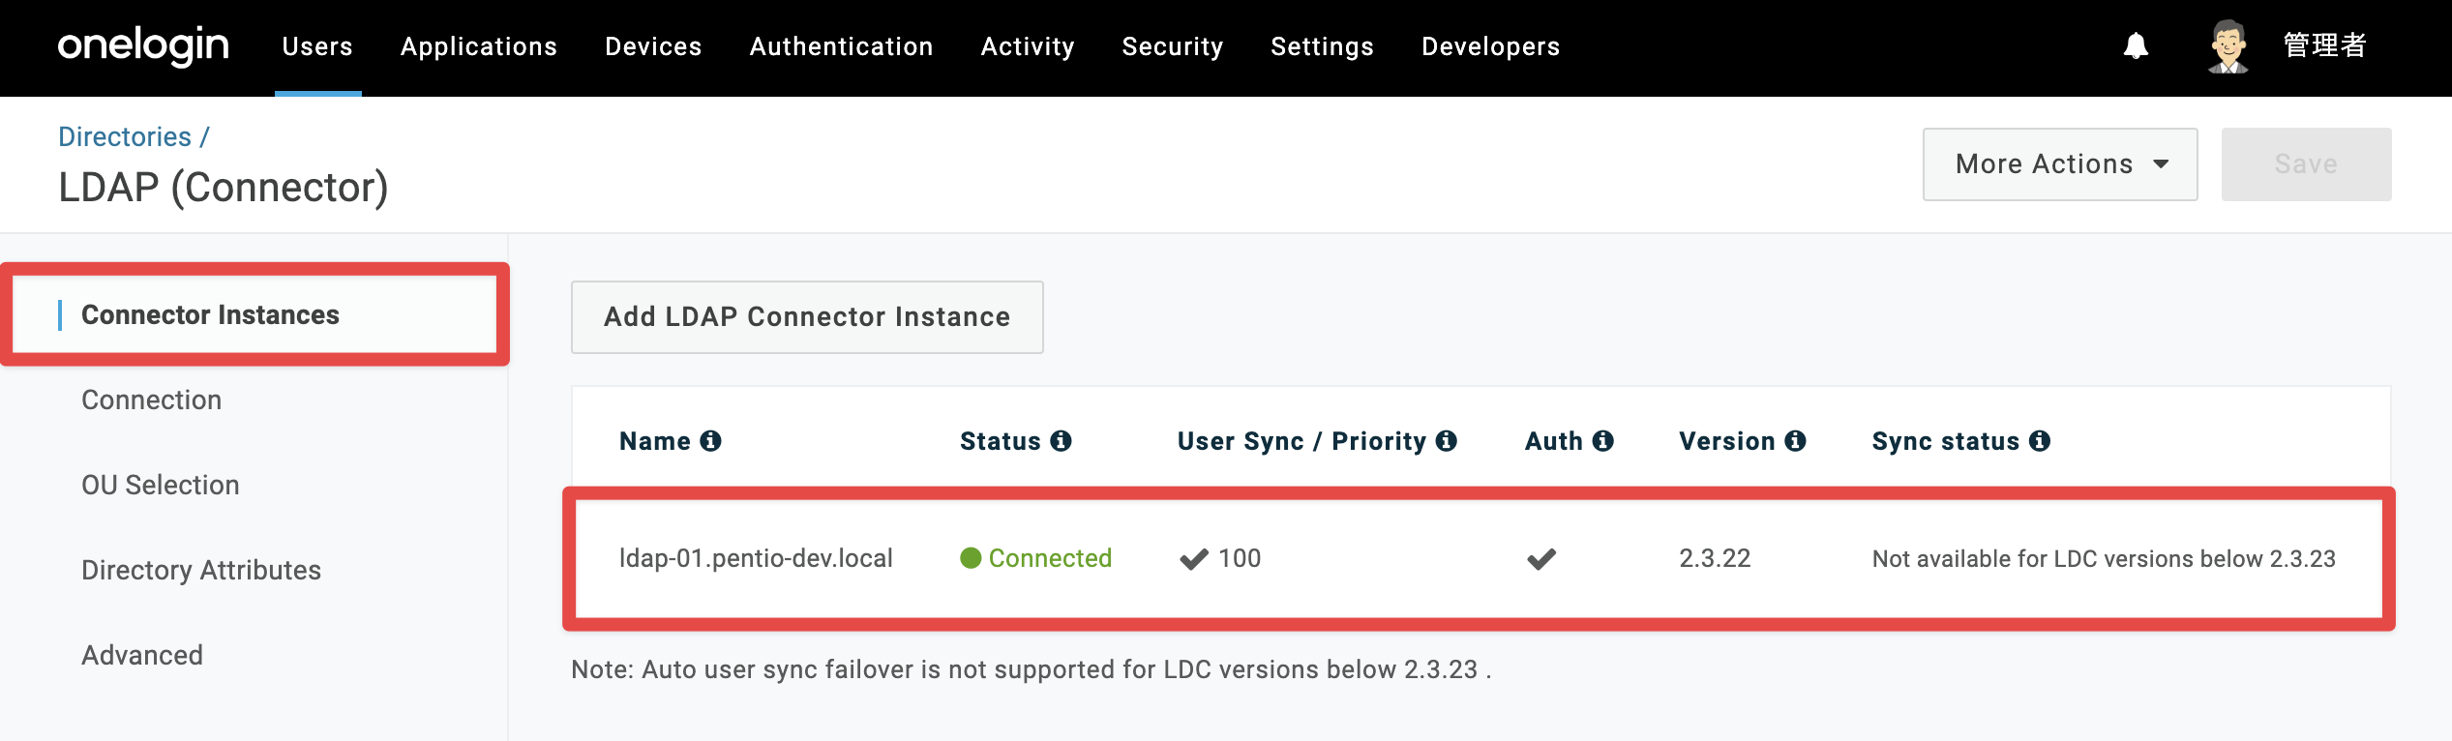The image size is (2452, 741).
Task: Click the green Connected status dot
Action: [x=971, y=558]
